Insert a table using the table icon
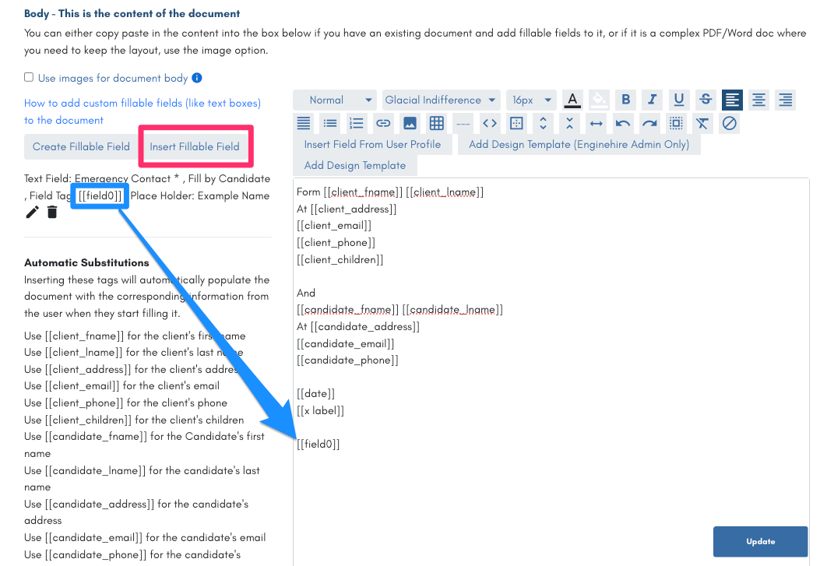This screenshot has width=820, height=566. [435, 123]
